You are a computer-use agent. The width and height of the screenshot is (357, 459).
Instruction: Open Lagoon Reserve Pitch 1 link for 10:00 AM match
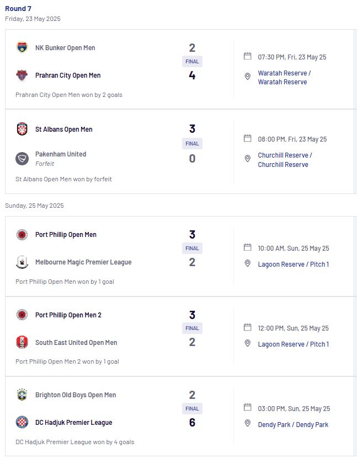click(x=294, y=264)
